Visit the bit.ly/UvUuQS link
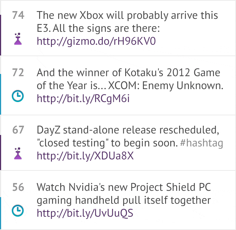 85,213
